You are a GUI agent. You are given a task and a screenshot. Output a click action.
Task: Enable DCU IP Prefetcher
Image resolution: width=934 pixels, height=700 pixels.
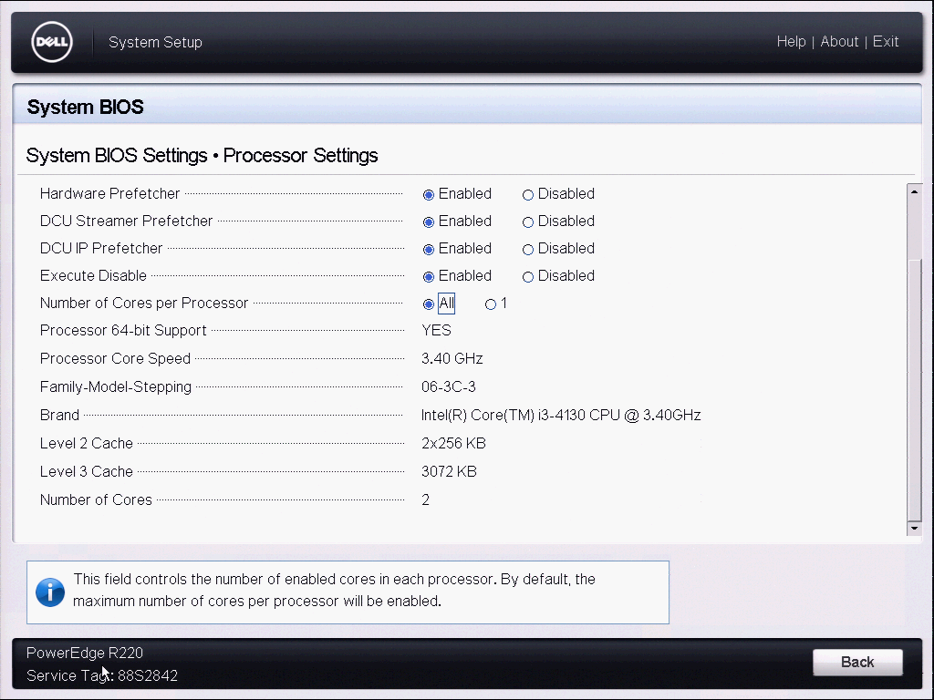click(x=429, y=250)
